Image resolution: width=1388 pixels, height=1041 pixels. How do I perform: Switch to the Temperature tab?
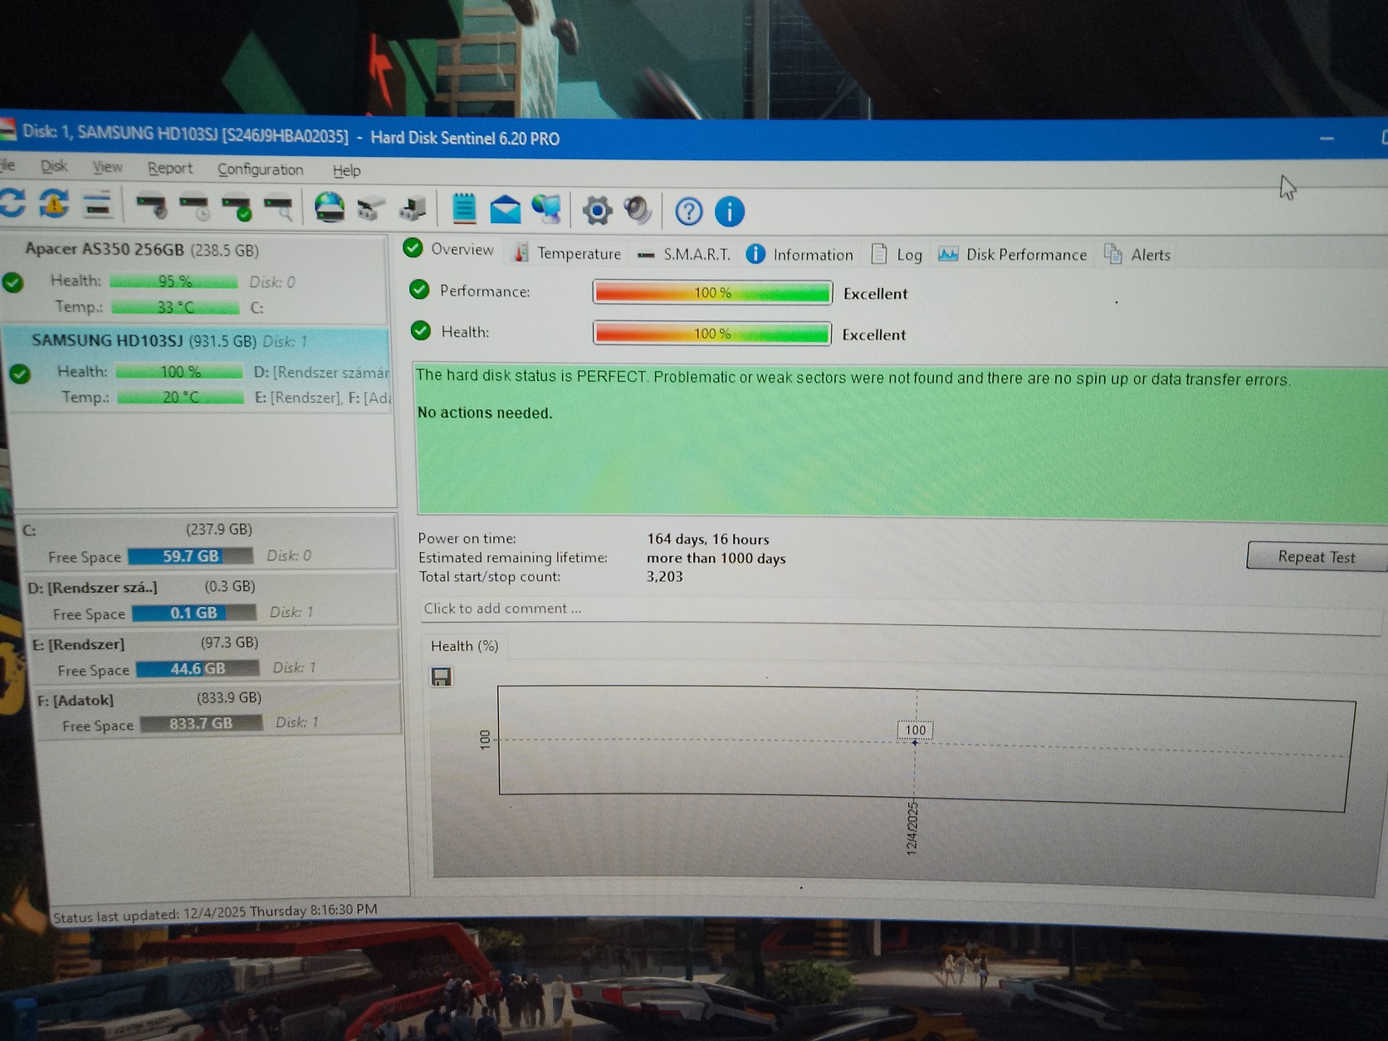tap(567, 253)
